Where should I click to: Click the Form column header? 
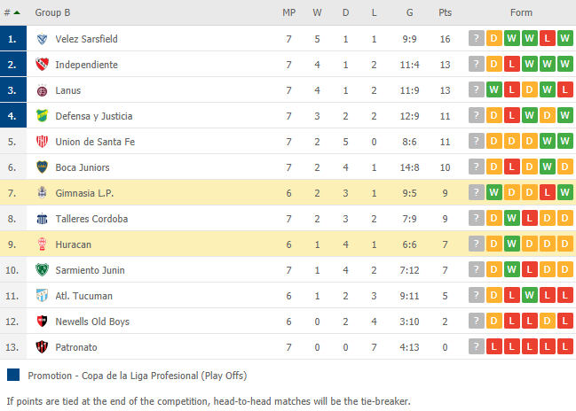tap(521, 12)
